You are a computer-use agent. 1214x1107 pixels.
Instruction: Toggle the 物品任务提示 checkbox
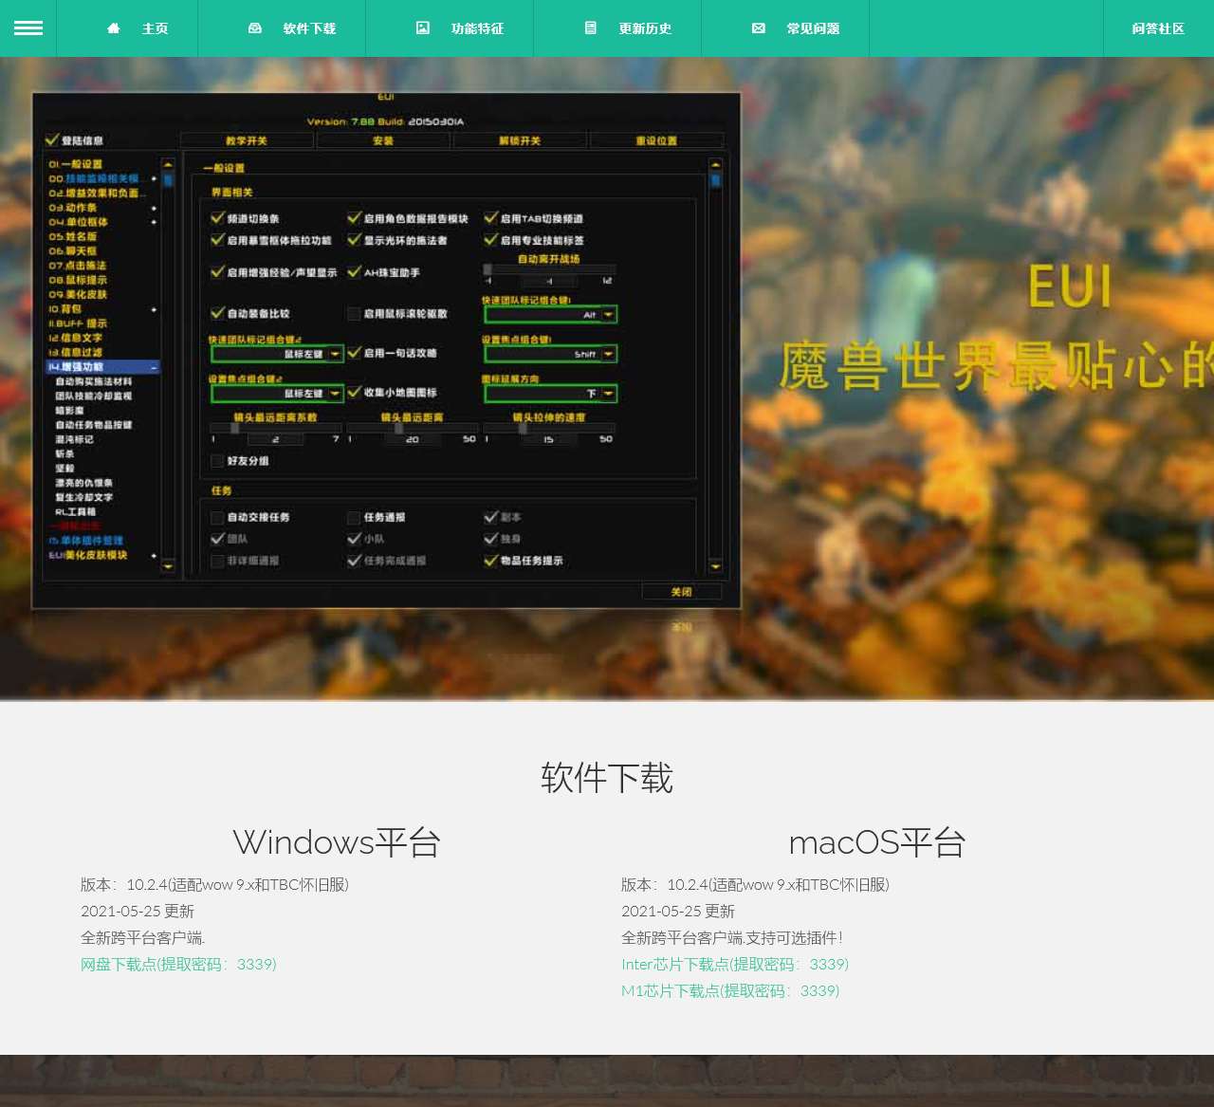pyautogui.click(x=490, y=561)
